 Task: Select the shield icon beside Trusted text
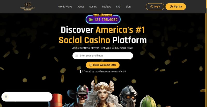[x=81, y=71]
